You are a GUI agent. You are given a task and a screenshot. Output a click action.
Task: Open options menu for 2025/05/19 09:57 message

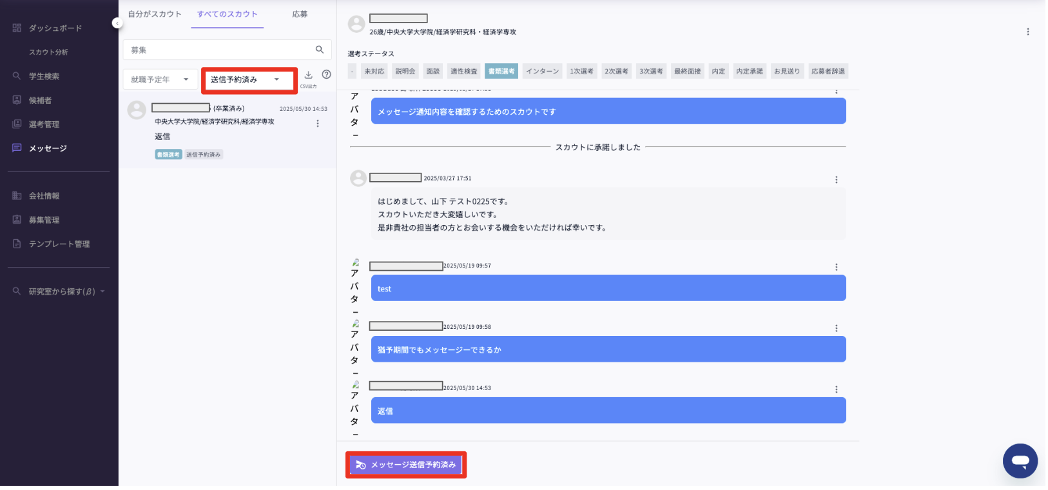click(837, 267)
